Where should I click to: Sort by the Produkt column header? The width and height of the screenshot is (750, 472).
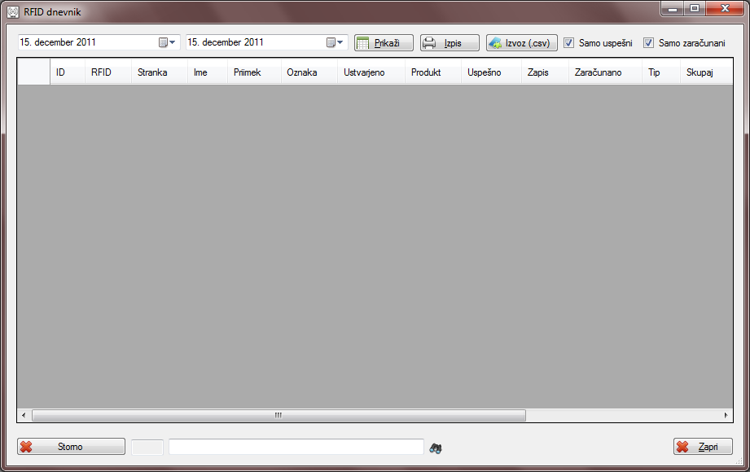click(433, 72)
